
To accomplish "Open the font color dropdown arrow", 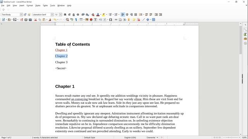I will tap(101, 15).
